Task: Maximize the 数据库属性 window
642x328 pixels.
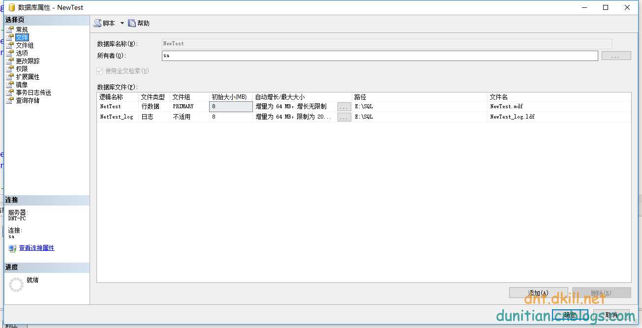Action: coord(606,7)
